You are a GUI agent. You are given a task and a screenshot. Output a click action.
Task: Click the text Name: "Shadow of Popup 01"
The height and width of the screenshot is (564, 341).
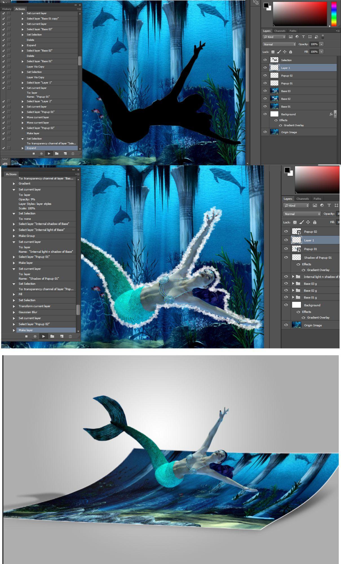[39, 279]
